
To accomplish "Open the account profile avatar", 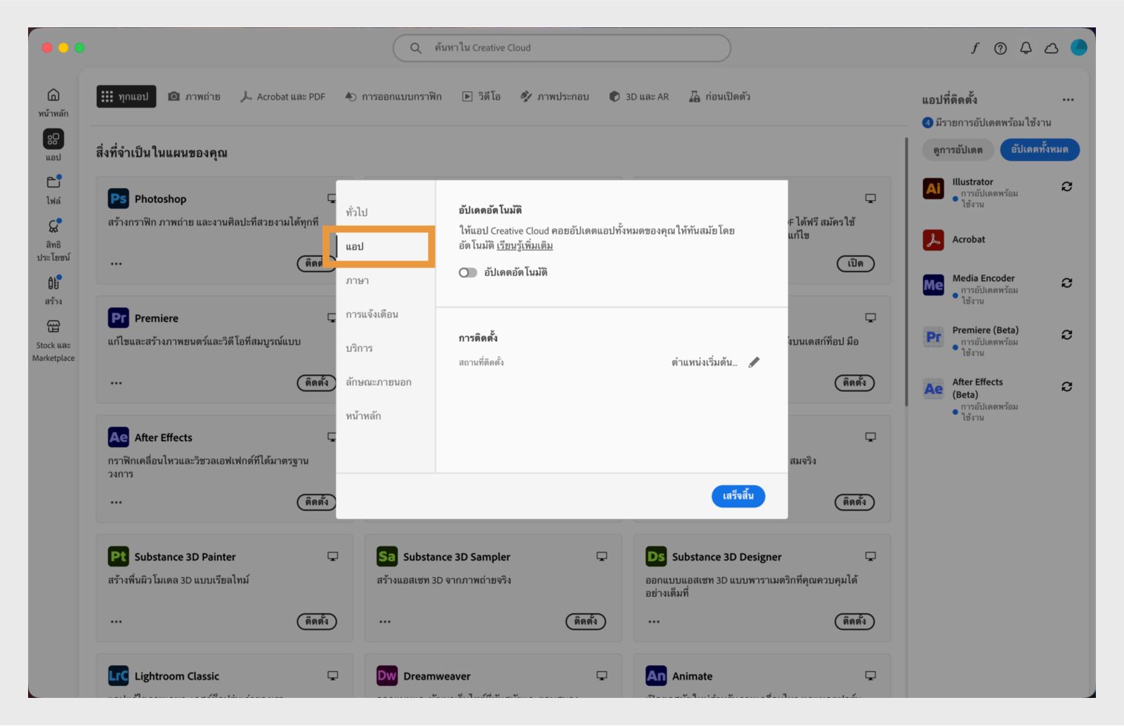I will click(x=1078, y=47).
